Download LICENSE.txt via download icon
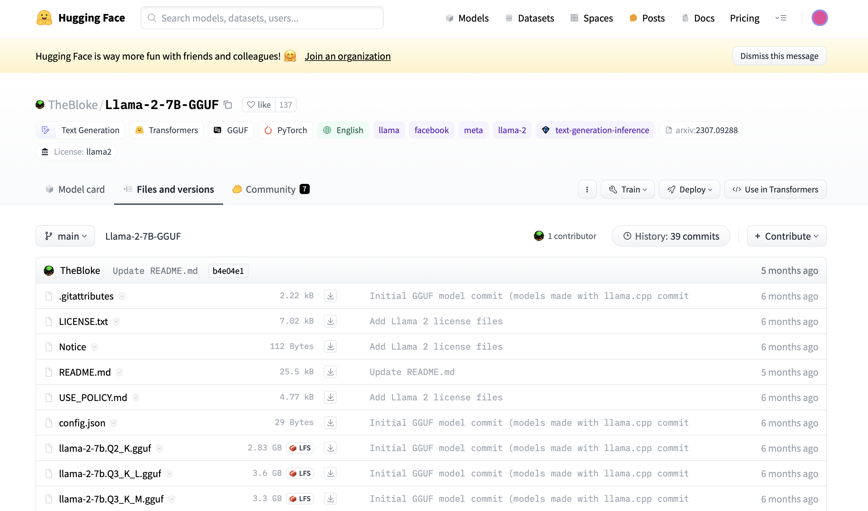Viewport: 868px width, 511px height. (x=330, y=321)
